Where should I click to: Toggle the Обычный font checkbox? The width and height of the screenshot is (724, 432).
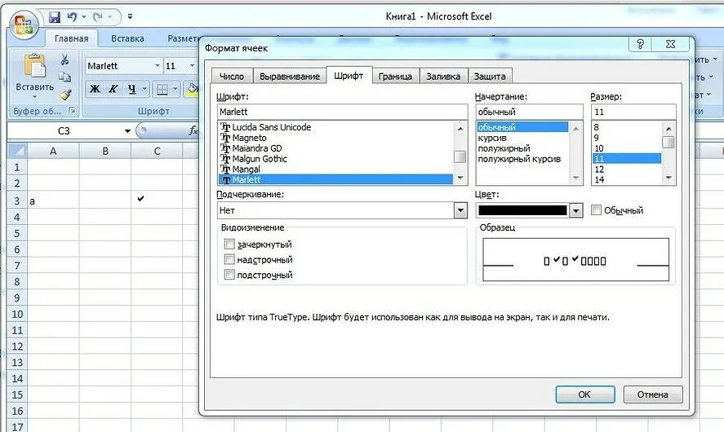[x=596, y=210]
